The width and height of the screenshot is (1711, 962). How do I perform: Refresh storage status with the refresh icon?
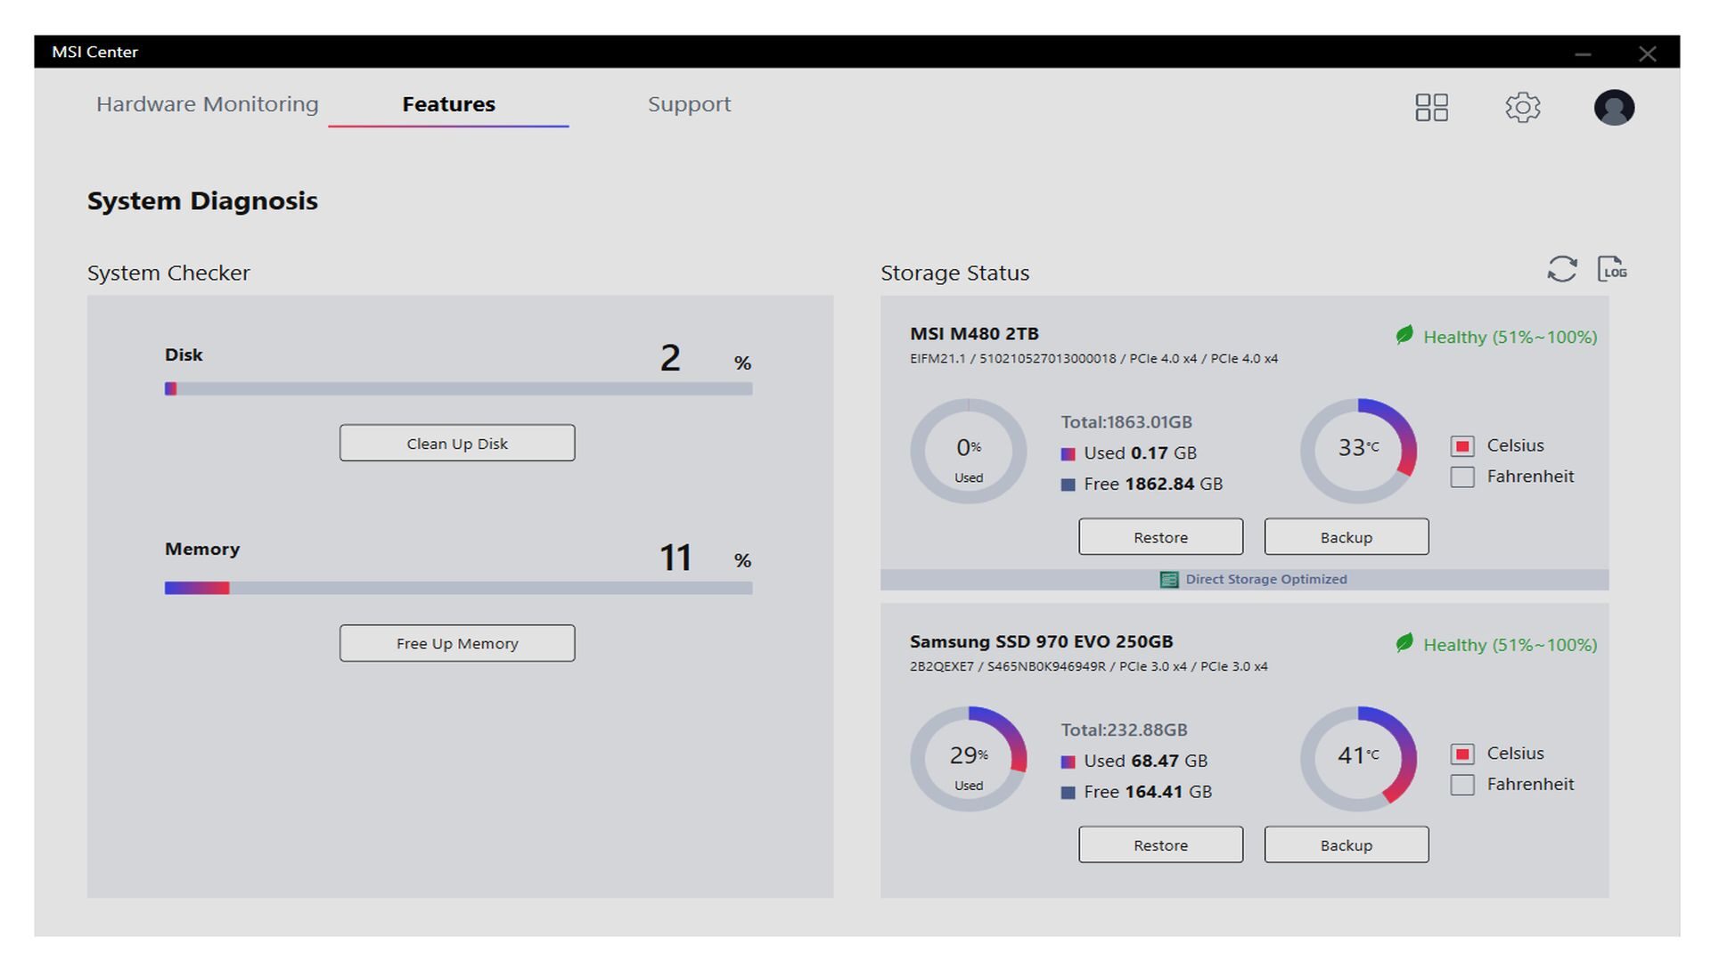point(1561,269)
